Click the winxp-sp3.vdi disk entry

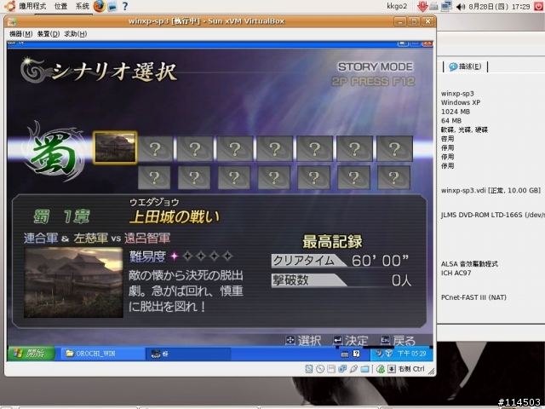pyautogui.click(x=490, y=191)
